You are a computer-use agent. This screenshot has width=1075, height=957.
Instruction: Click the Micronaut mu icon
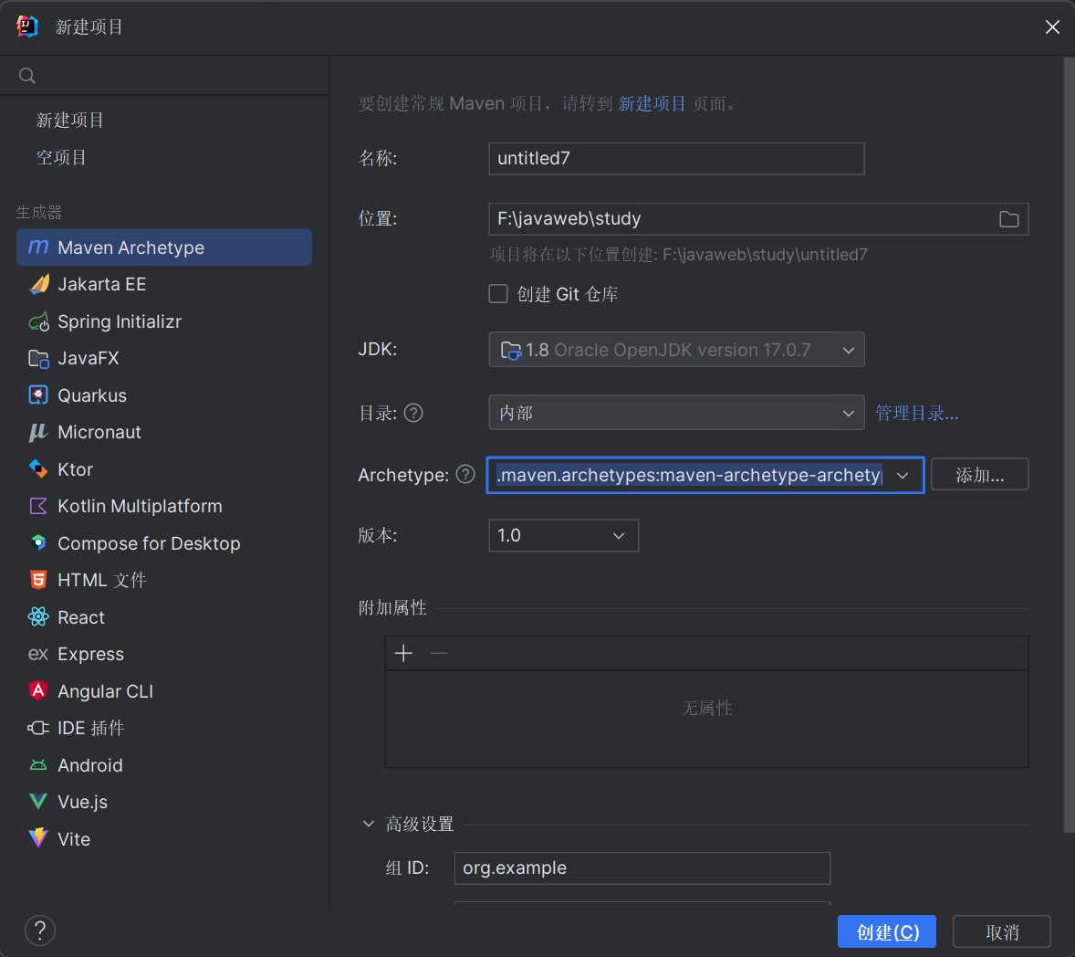pyautogui.click(x=38, y=432)
